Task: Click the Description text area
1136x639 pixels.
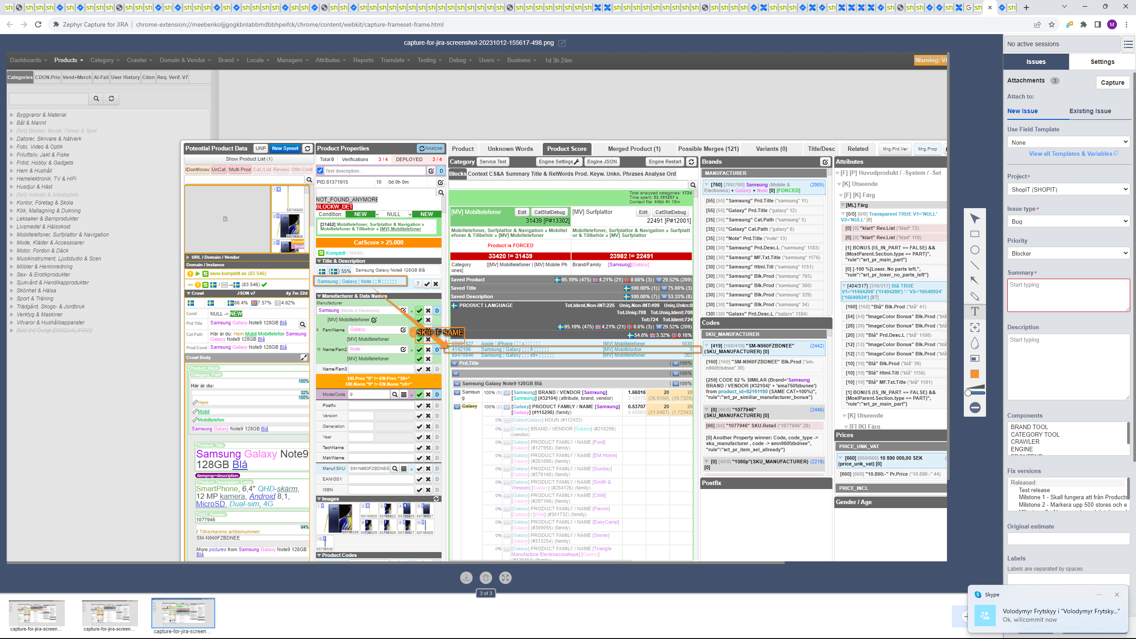Action: pyautogui.click(x=1068, y=367)
